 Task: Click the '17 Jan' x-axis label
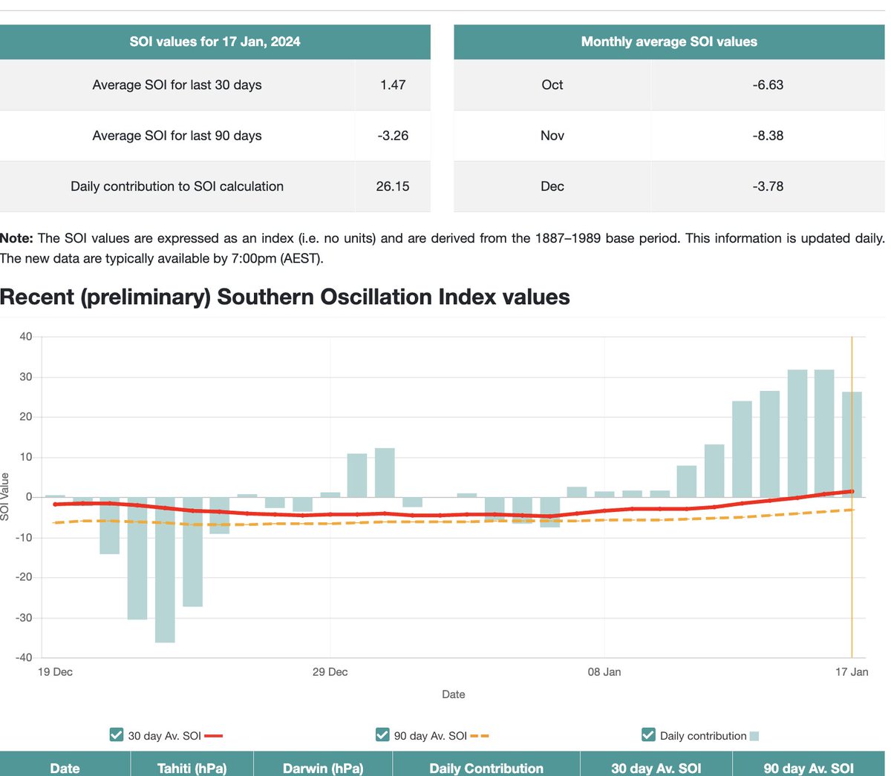click(852, 672)
